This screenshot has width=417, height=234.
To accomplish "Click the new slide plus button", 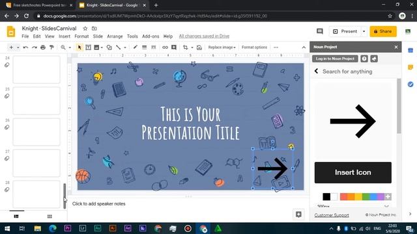I will coord(11,47).
